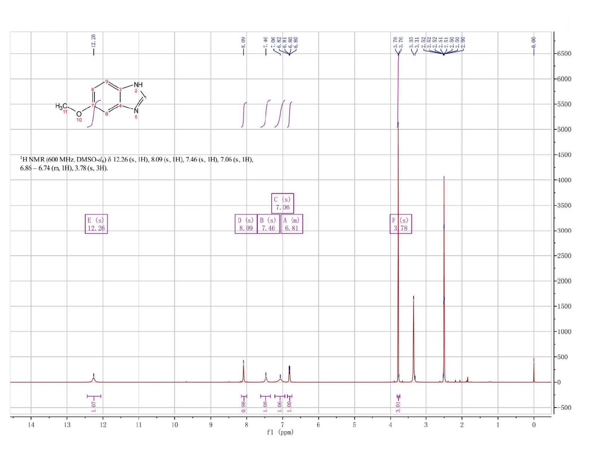
Task: Click the 0.00 peak label at top
Action: point(534,41)
